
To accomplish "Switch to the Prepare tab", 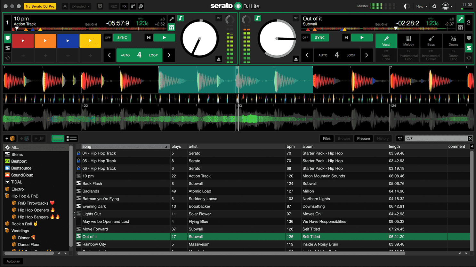I will click(x=363, y=138).
